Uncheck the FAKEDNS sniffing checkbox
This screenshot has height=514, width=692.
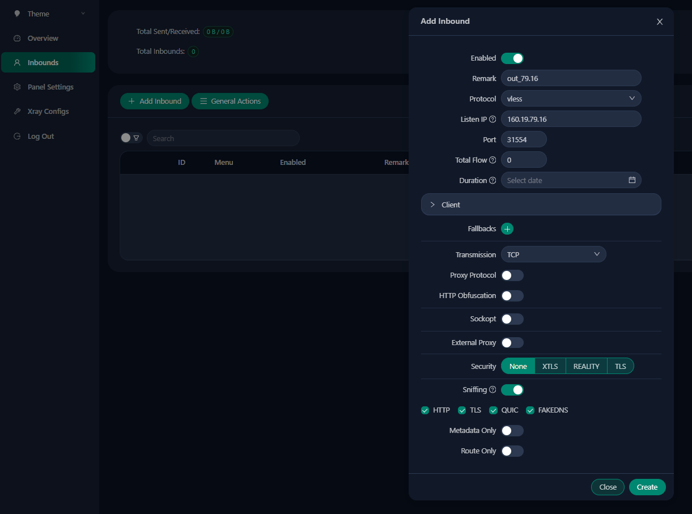pos(530,410)
